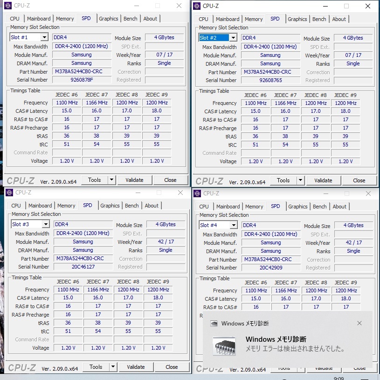This screenshot has height=380, width=380.
Task: Click JEDEC #7 frequency 1166 MHz in Slot #3 window
Action: click(x=98, y=290)
